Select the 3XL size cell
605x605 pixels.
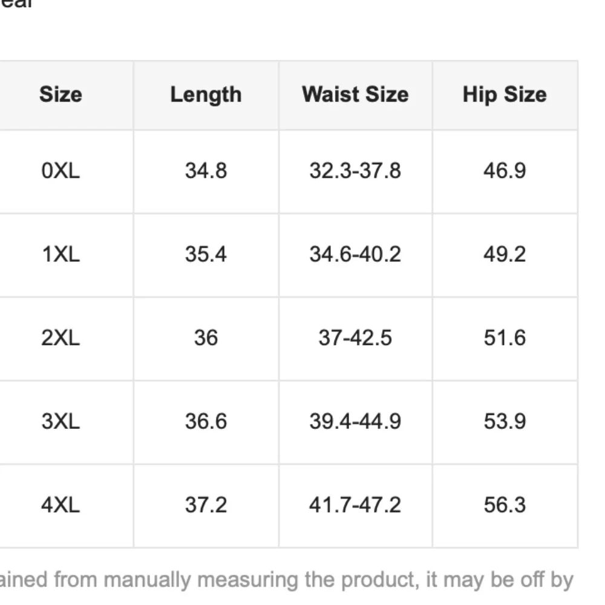(60, 421)
